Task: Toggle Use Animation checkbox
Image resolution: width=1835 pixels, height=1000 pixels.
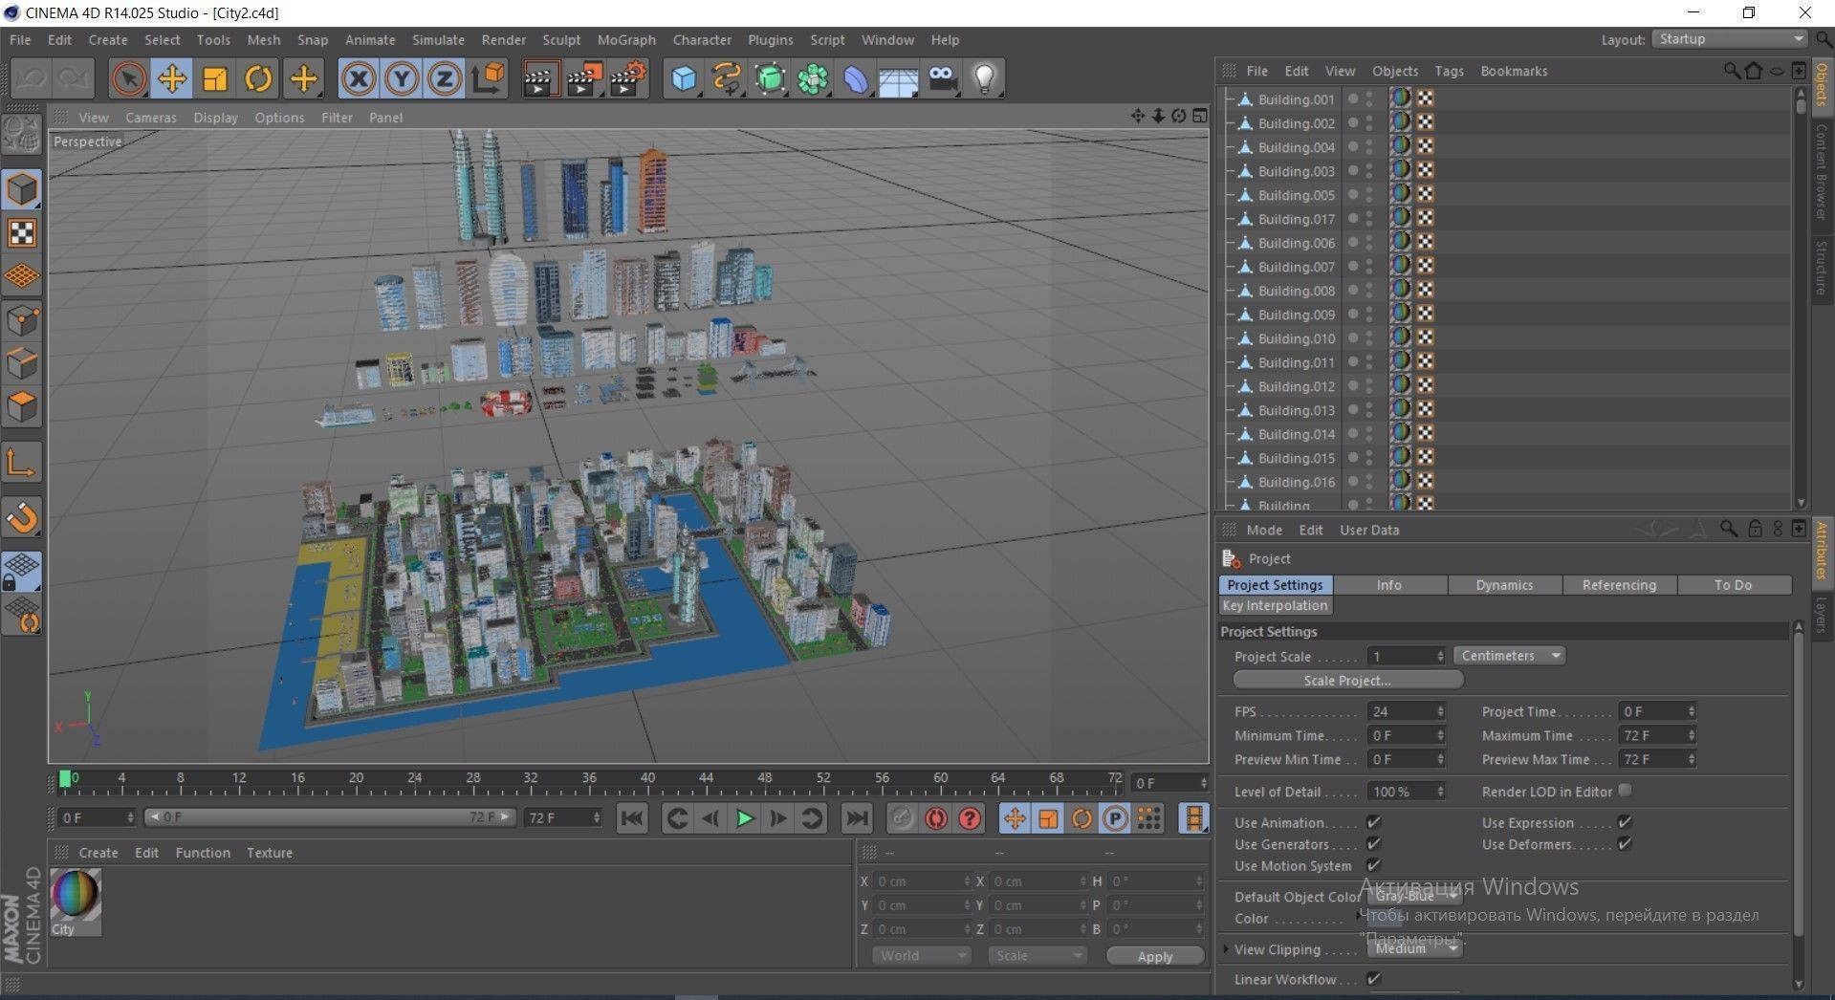Action: click(1374, 822)
